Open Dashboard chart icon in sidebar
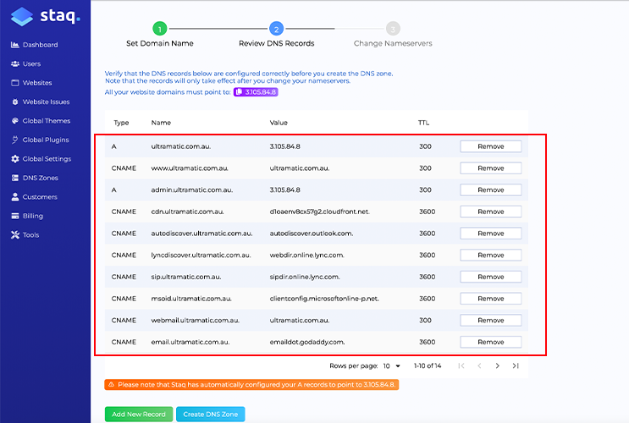 (x=15, y=45)
